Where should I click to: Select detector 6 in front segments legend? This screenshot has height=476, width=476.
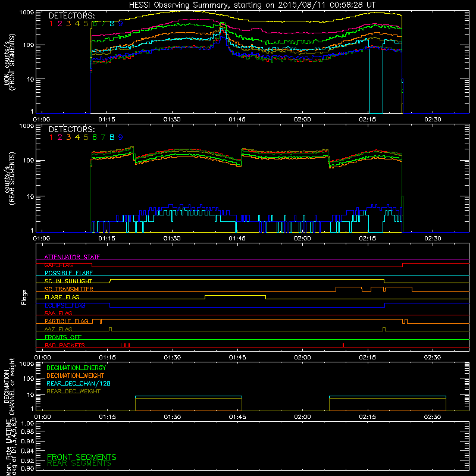tap(95, 24)
